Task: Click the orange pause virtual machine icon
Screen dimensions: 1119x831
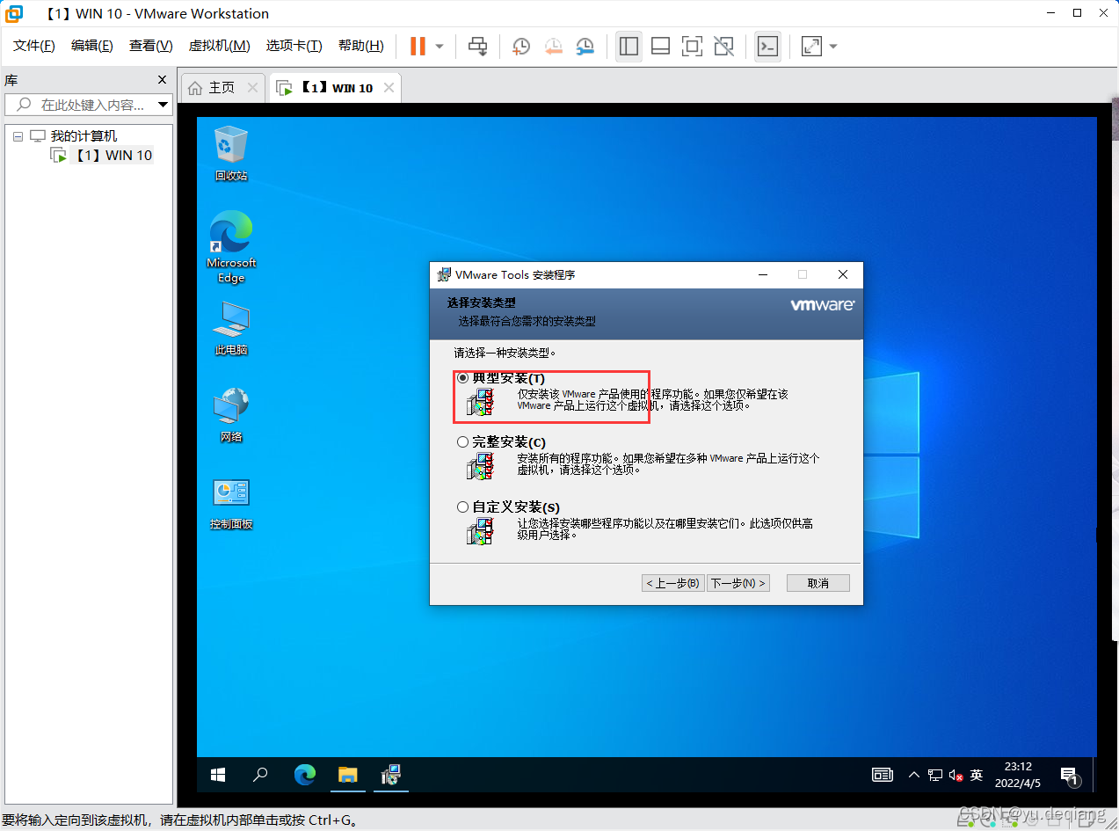Action: pos(418,46)
